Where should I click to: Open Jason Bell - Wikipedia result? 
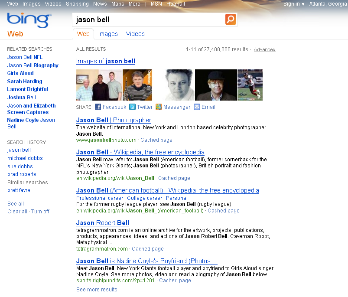(x=140, y=152)
